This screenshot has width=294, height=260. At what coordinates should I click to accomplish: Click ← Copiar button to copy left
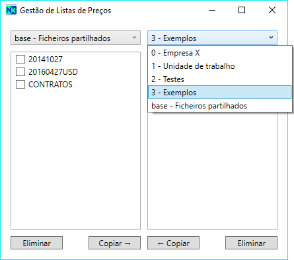click(x=173, y=243)
